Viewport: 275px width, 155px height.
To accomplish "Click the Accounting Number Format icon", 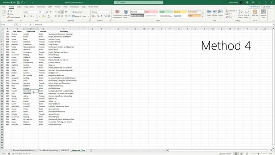I will [93, 16].
